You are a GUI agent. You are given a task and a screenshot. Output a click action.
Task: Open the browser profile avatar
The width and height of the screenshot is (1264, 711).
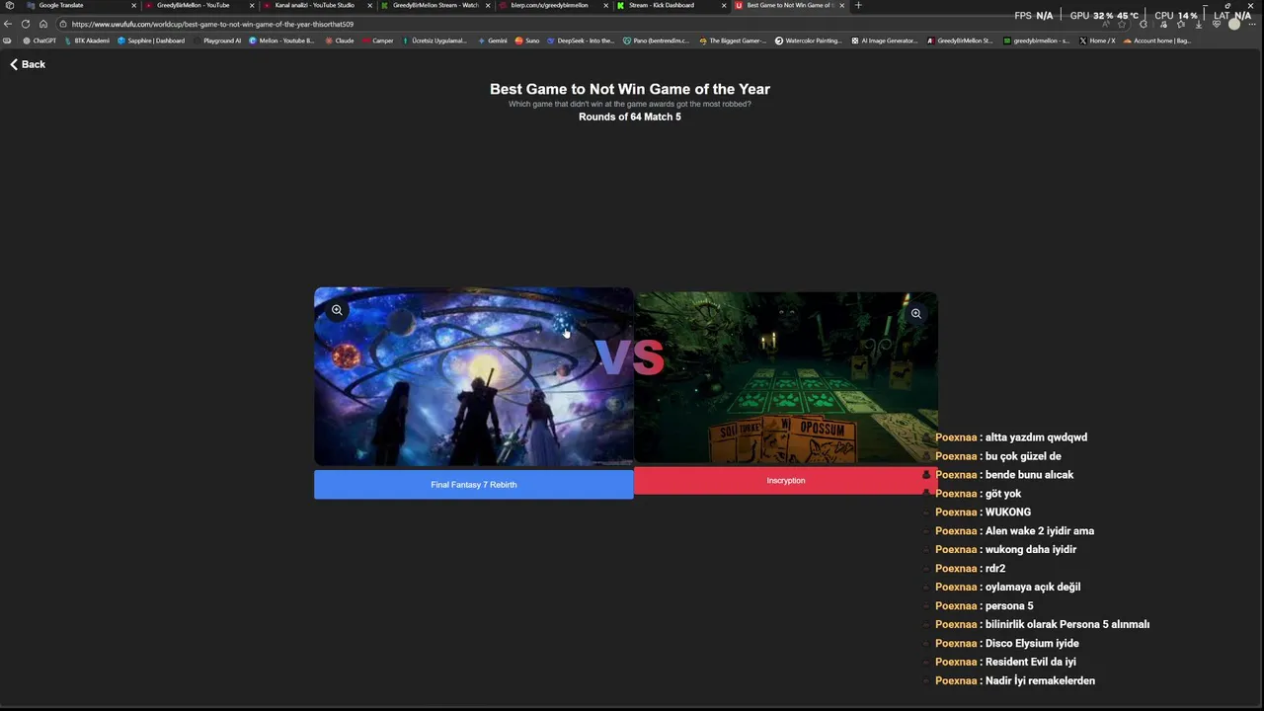tap(1234, 24)
